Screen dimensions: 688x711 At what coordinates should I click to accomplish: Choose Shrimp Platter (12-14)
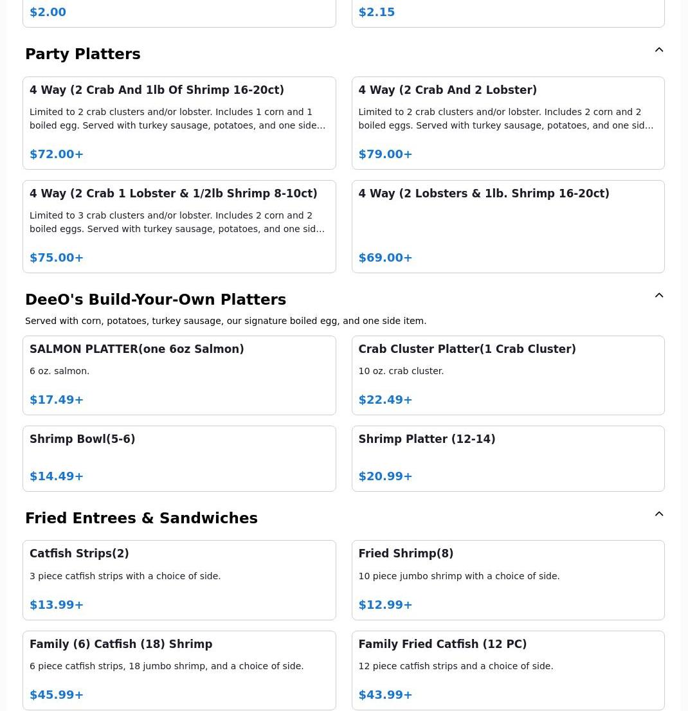[x=507, y=458]
